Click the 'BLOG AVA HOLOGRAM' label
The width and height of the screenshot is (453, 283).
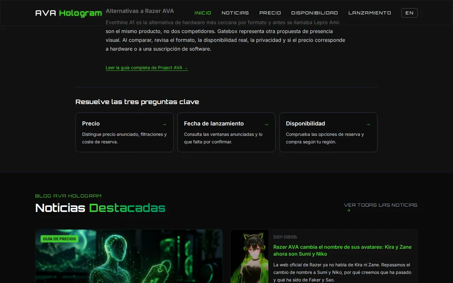pos(68,196)
